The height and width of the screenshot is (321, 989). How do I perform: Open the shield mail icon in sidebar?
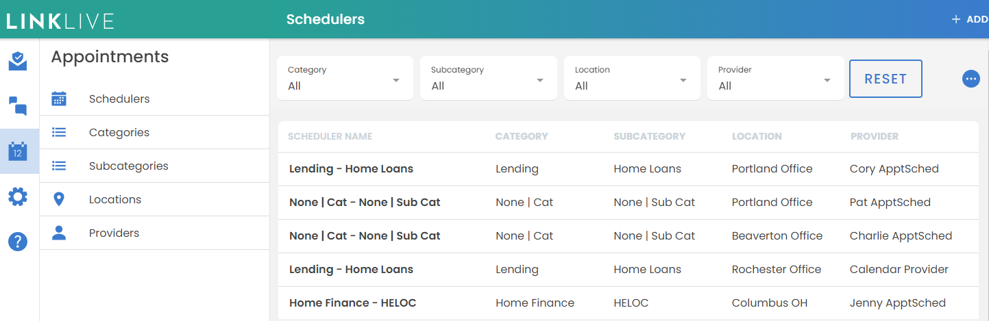pyautogui.click(x=18, y=62)
